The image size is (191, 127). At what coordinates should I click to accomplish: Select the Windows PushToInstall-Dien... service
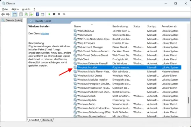pos(127,92)
